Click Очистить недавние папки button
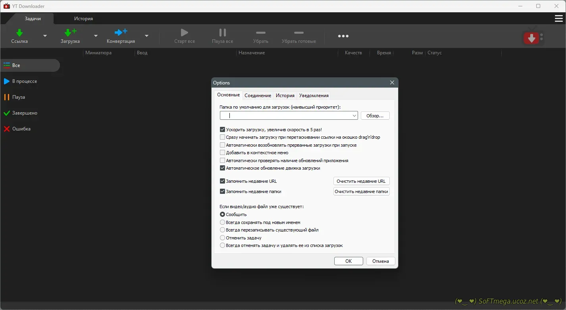Screen dimensions: 566x310 coord(361,191)
